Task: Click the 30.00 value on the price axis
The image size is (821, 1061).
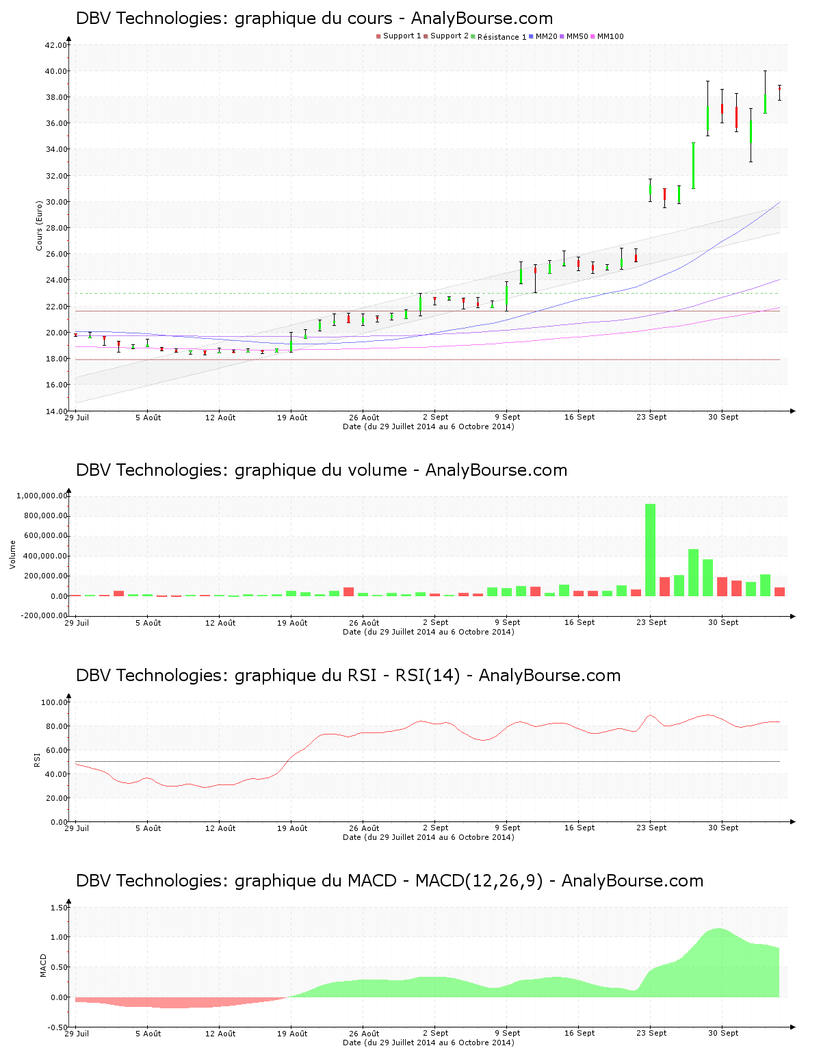Action: pos(55,202)
